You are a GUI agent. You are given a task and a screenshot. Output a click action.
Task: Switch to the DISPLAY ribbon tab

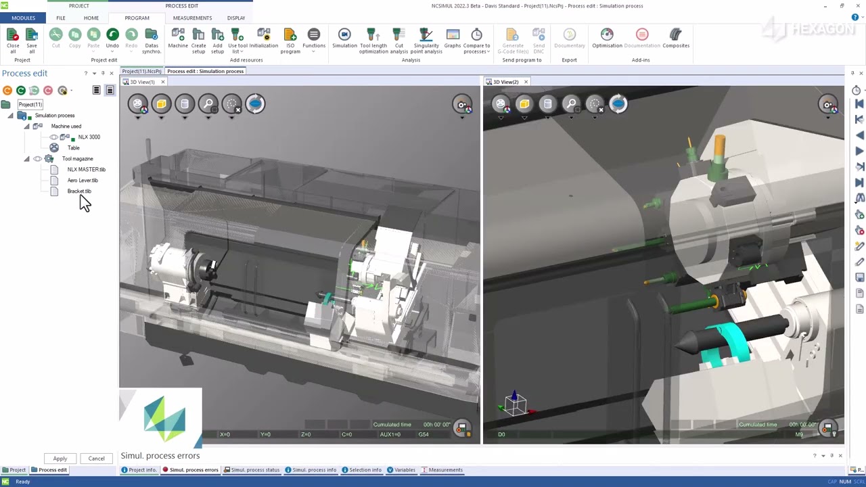(x=236, y=18)
